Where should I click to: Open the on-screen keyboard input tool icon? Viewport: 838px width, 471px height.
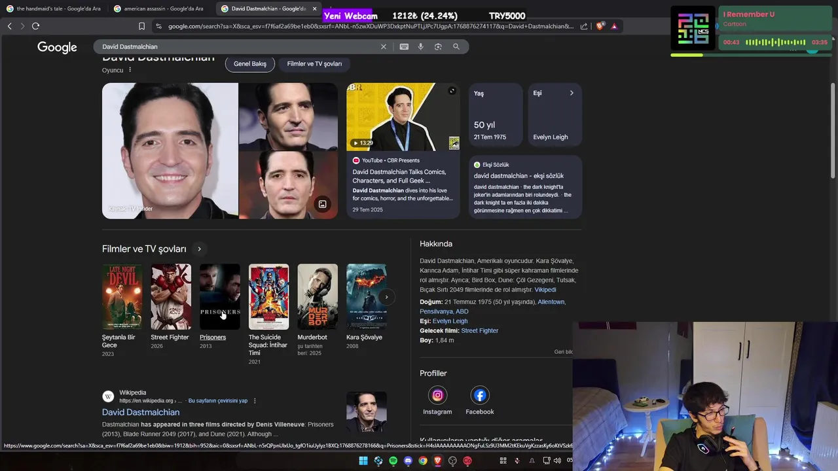[x=404, y=46]
